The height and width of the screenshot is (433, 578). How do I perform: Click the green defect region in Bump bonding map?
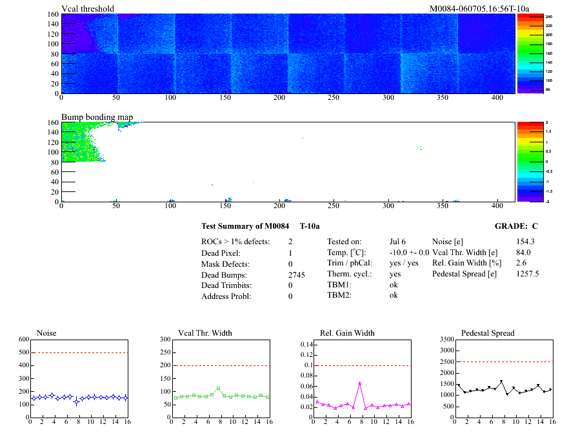point(79,144)
